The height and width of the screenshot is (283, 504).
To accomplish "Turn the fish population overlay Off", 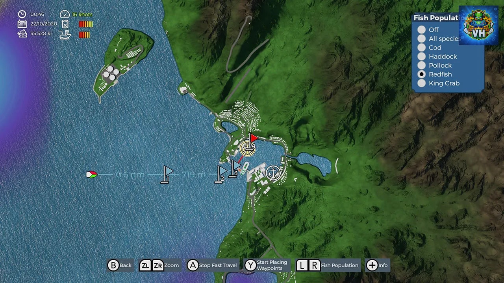I will point(422,29).
